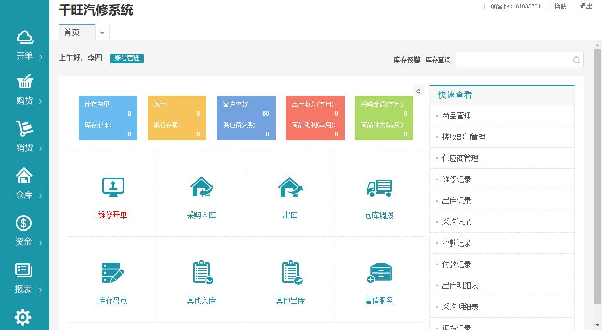Launch the 其他出库 clipboard icon
The height and width of the screenshot is (330, 602).
(x=292, y=272)
